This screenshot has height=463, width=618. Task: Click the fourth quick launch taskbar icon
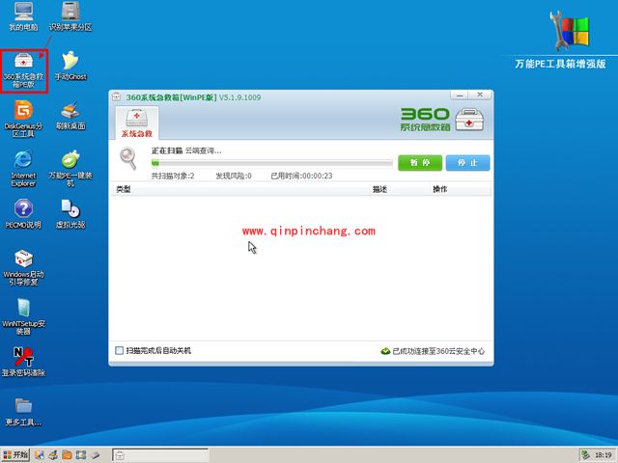[81, 455]
